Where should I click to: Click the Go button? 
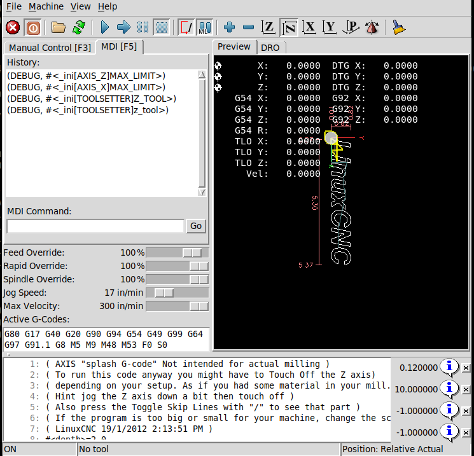coord(196,226)
